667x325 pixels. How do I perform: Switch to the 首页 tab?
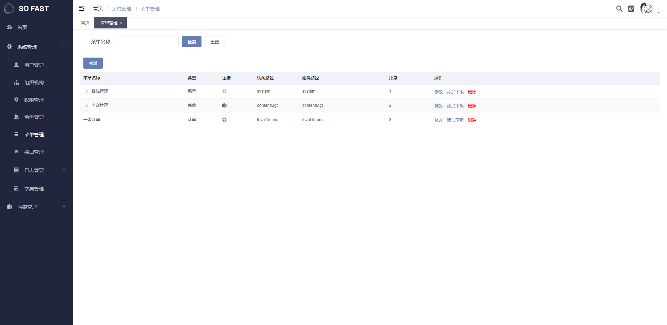(x=85, y=23)
